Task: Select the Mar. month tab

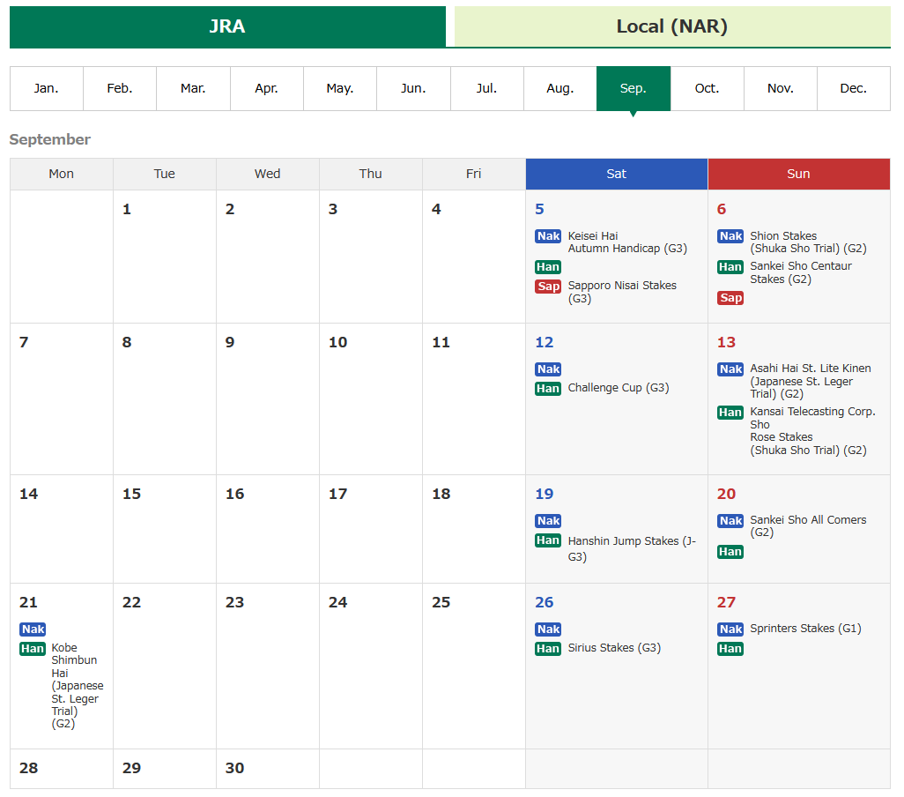Action: click(193, 88)
